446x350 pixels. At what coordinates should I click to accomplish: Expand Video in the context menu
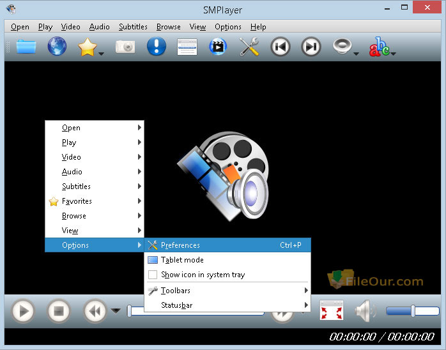[95, 157]
